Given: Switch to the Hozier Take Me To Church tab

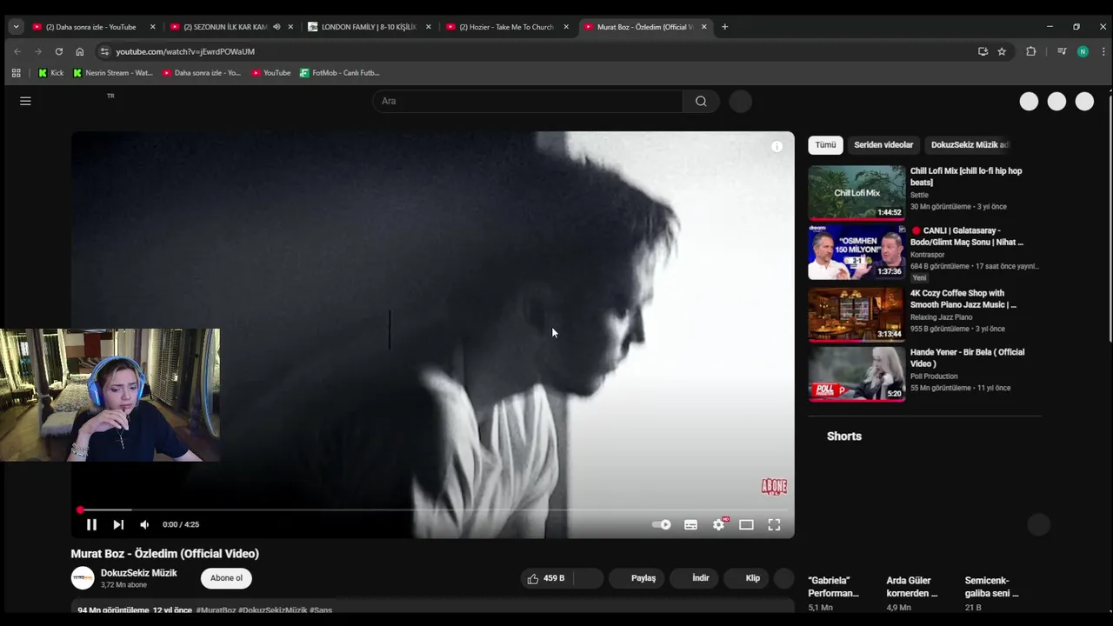Looking at the screenshot, I should (506, 27).
